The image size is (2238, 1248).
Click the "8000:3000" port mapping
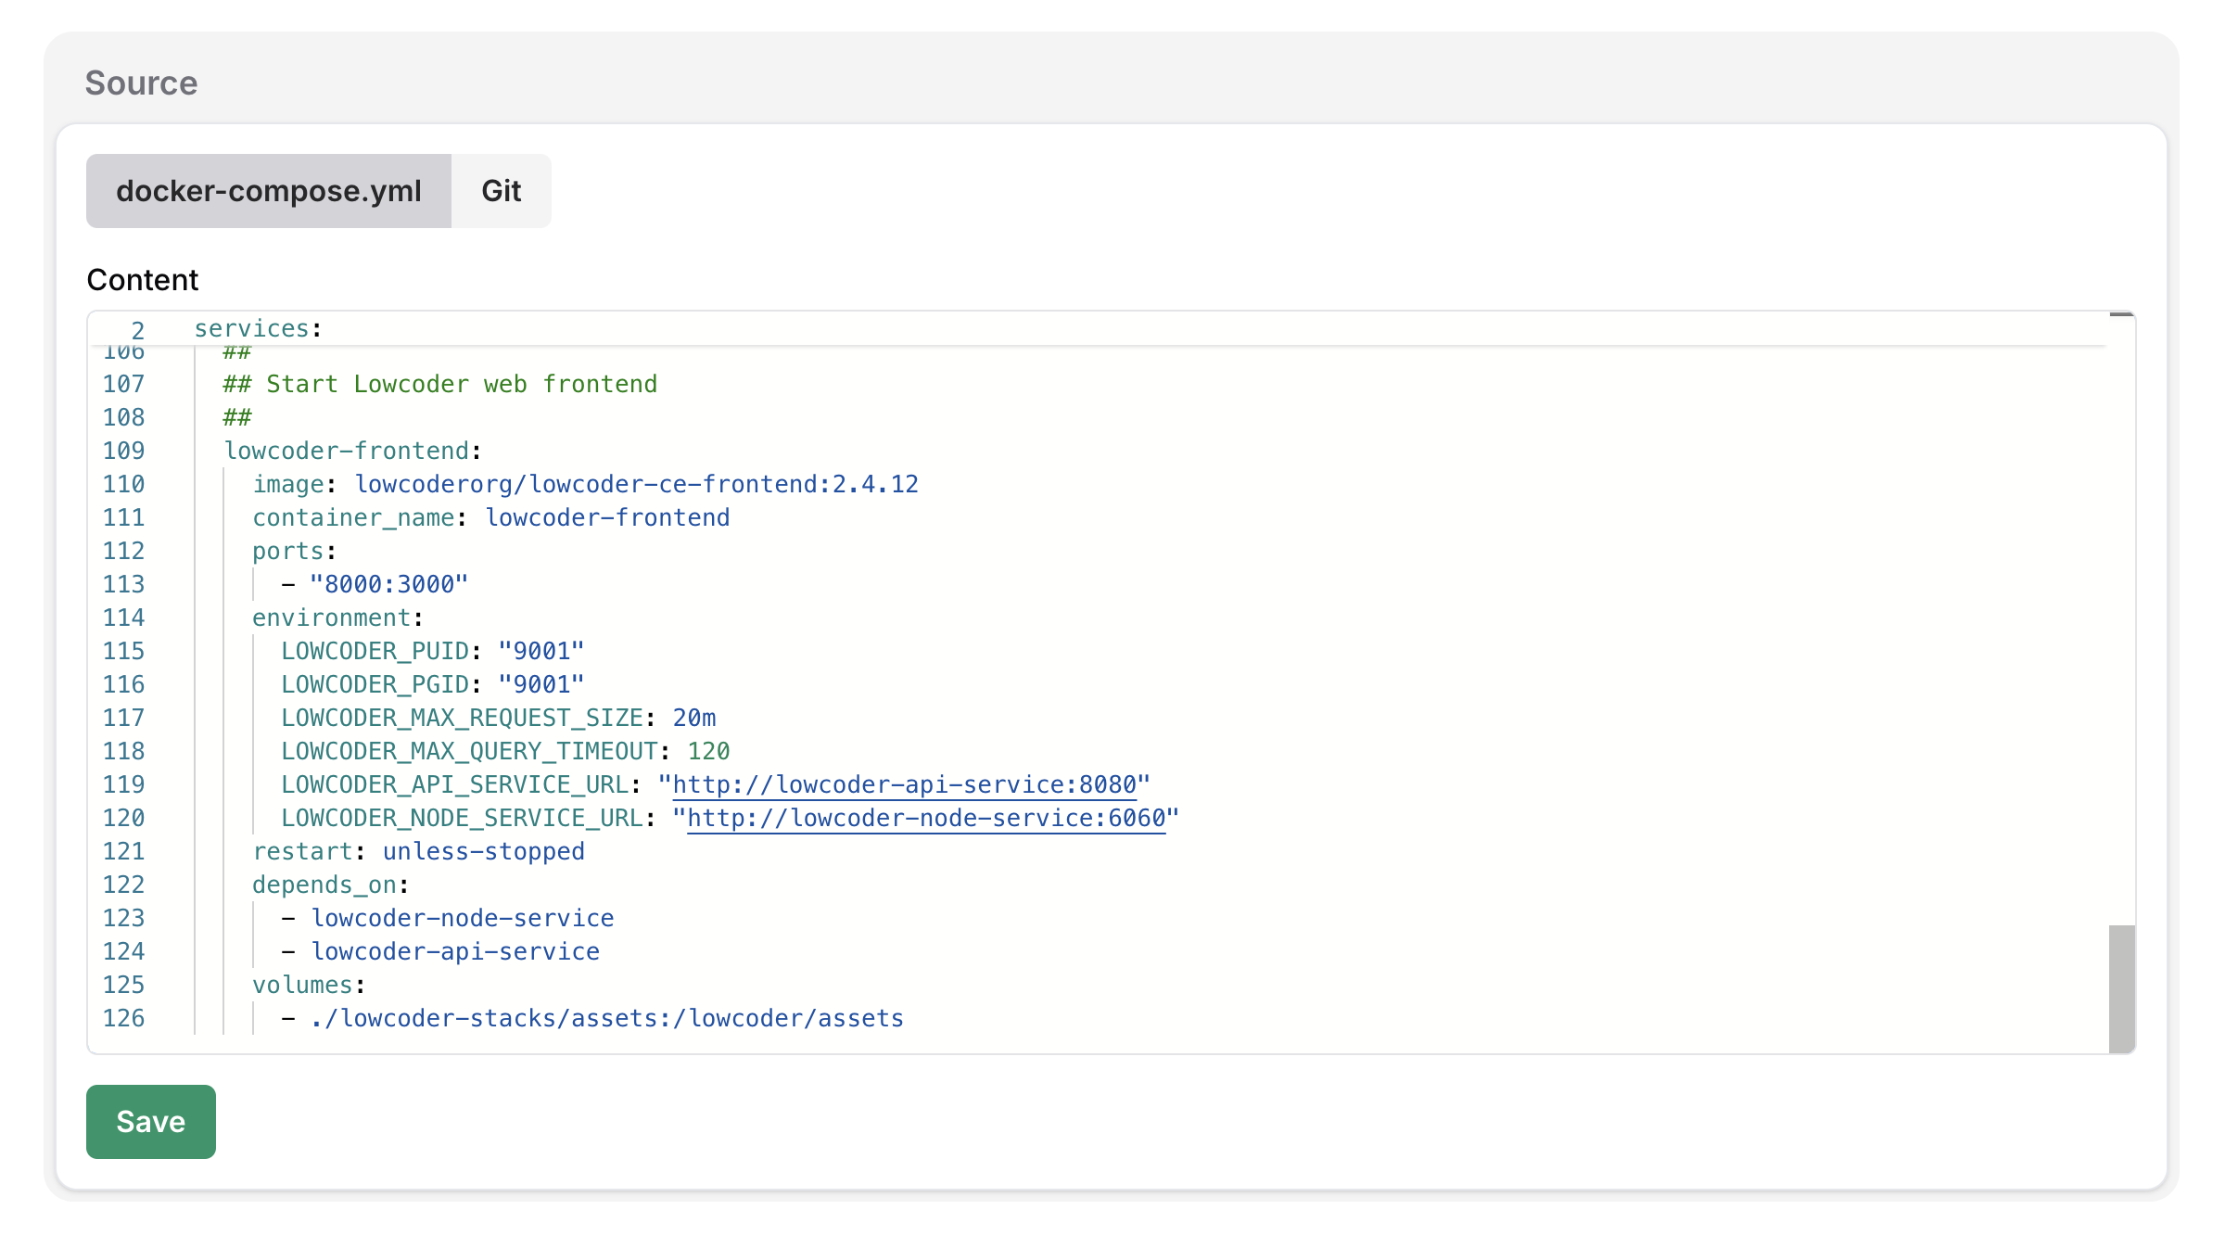click(x=388, y=584)
